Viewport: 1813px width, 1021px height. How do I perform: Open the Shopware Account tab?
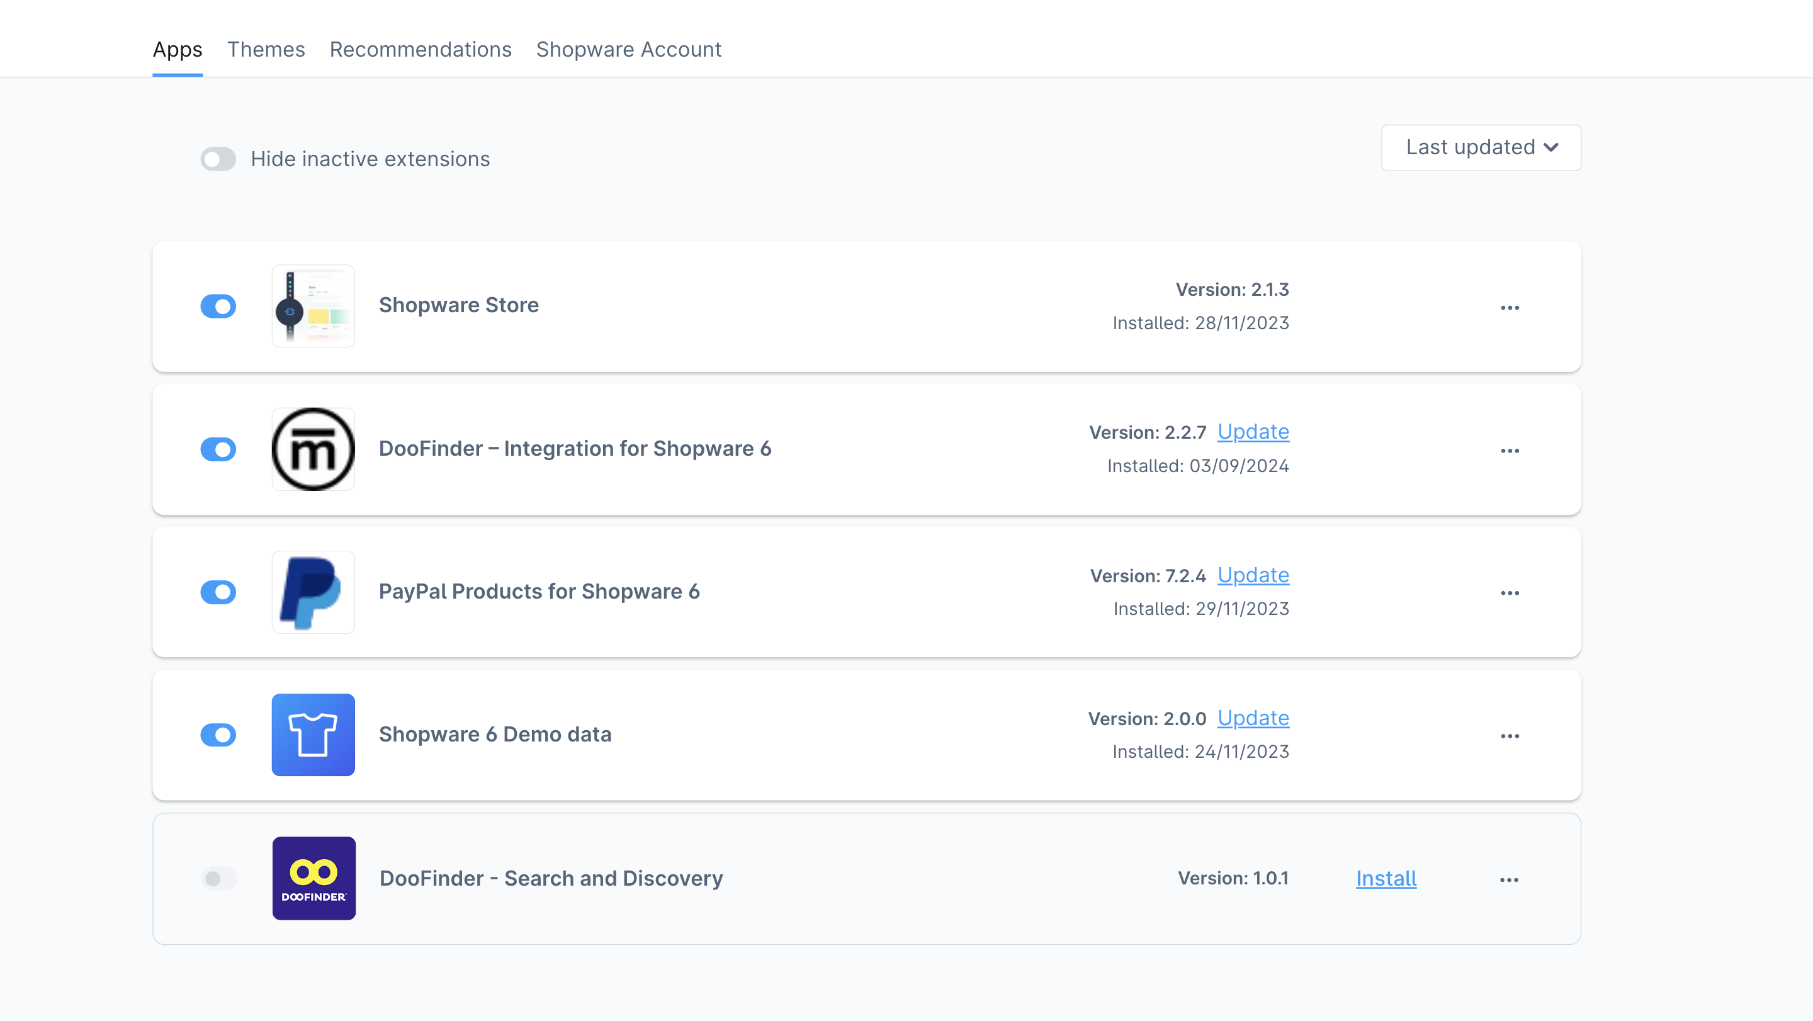pos(628,49)
